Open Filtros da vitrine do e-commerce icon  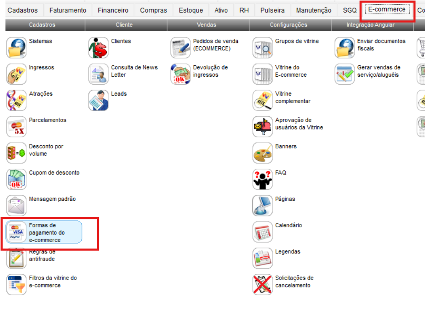(16, 285)
